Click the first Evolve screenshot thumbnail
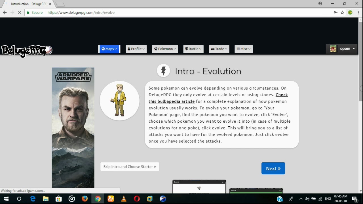This screenshot has height=204, width=363. tap(199, 186)
